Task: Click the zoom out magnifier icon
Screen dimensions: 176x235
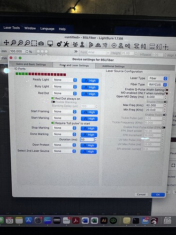Action: tap(27, 43)
